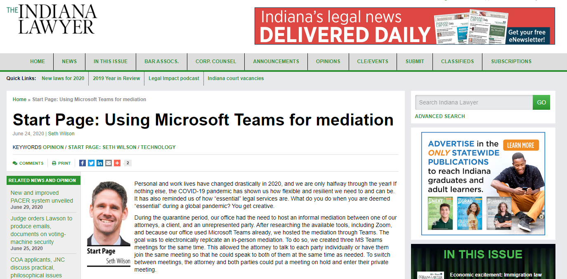
Task: Open the Announcements menu item
Action: (276, 61)
